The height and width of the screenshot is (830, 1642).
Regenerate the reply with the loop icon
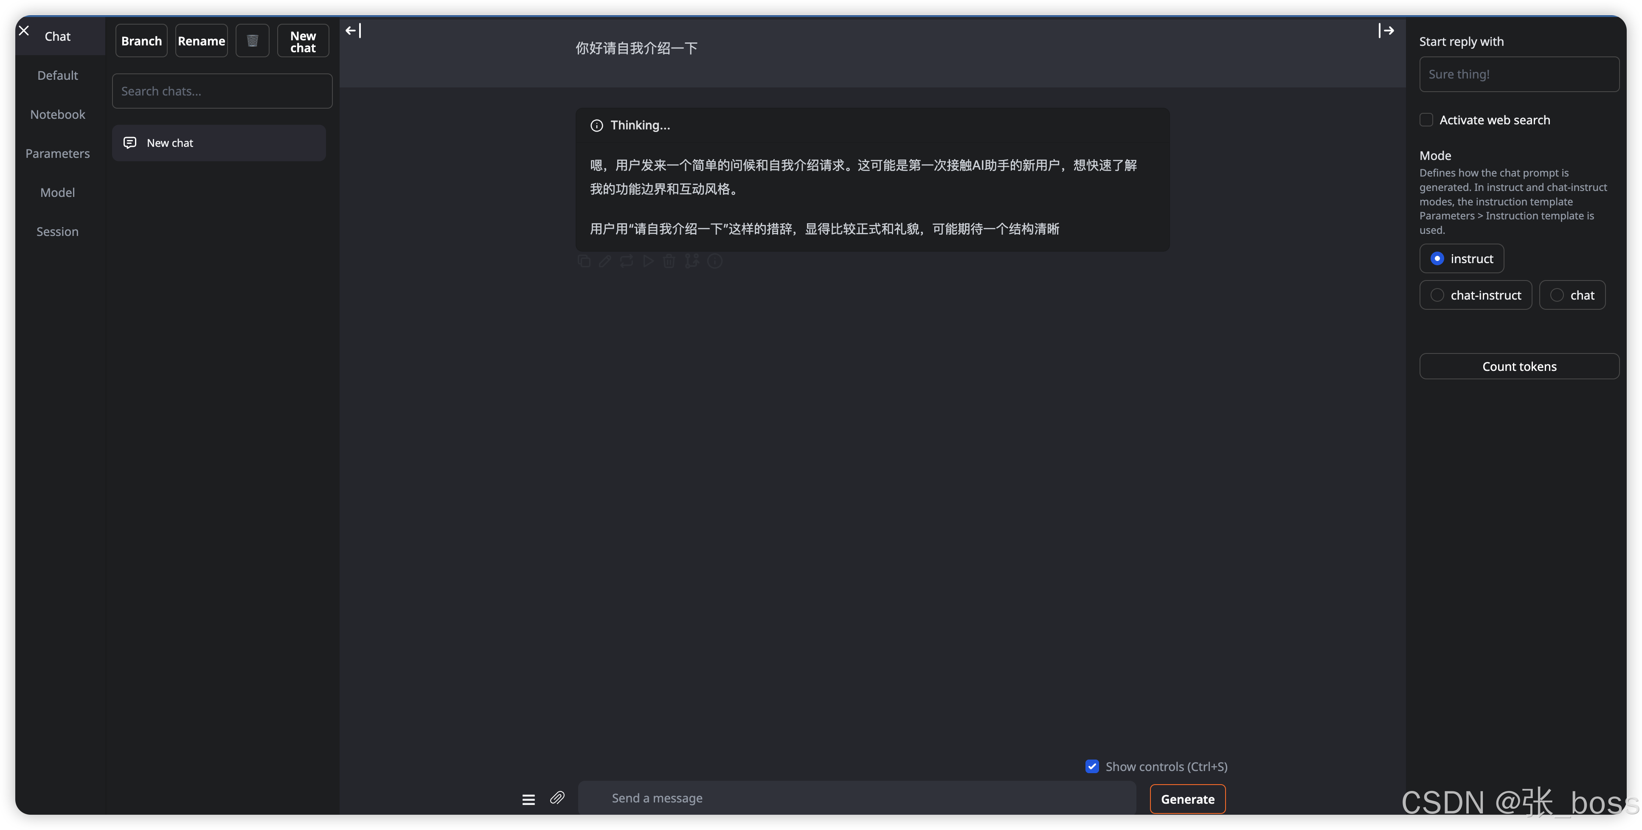[627, 261]
